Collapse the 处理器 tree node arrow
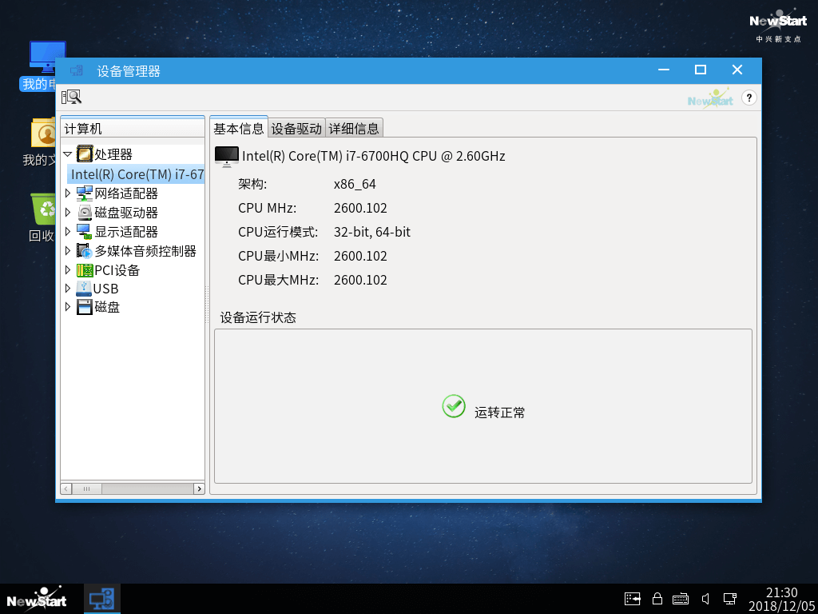Viewport: 818px width, 614px height. [67, 154]
